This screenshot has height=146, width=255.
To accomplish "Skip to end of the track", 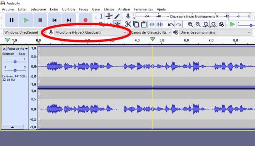I will click(x=69, y=20).
